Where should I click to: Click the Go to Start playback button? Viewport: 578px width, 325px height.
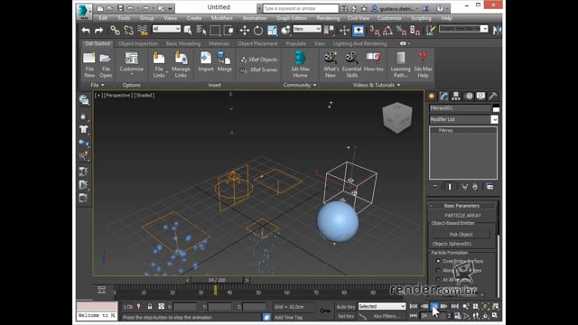[414, 307]
